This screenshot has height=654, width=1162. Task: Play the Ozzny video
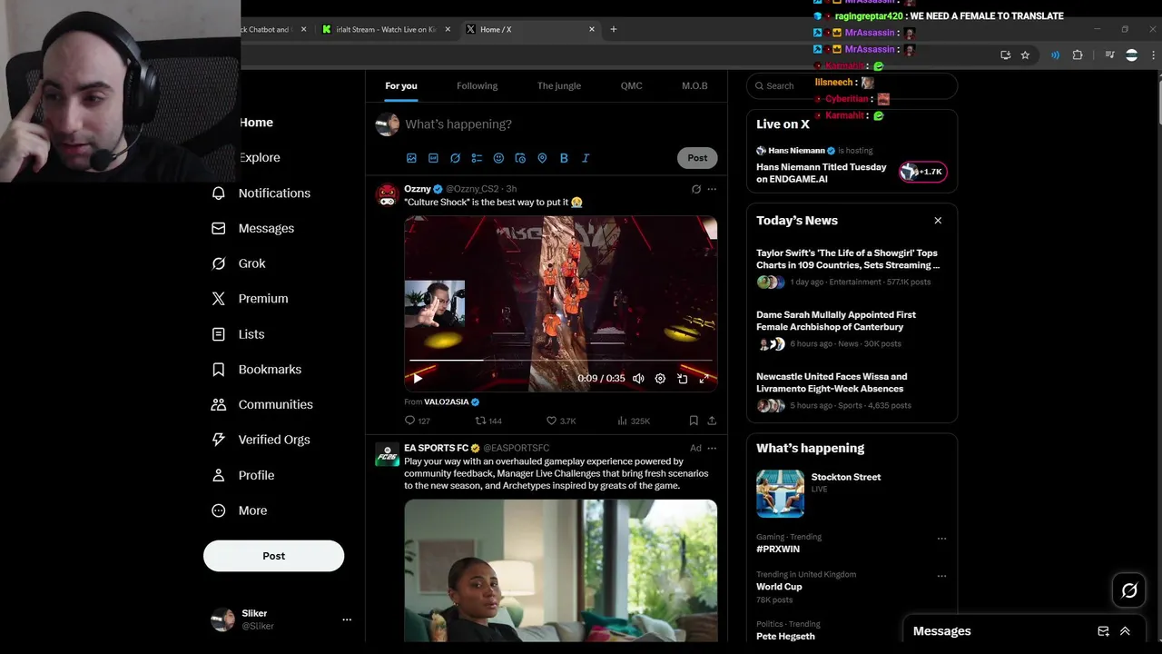[x=418, y=379]
